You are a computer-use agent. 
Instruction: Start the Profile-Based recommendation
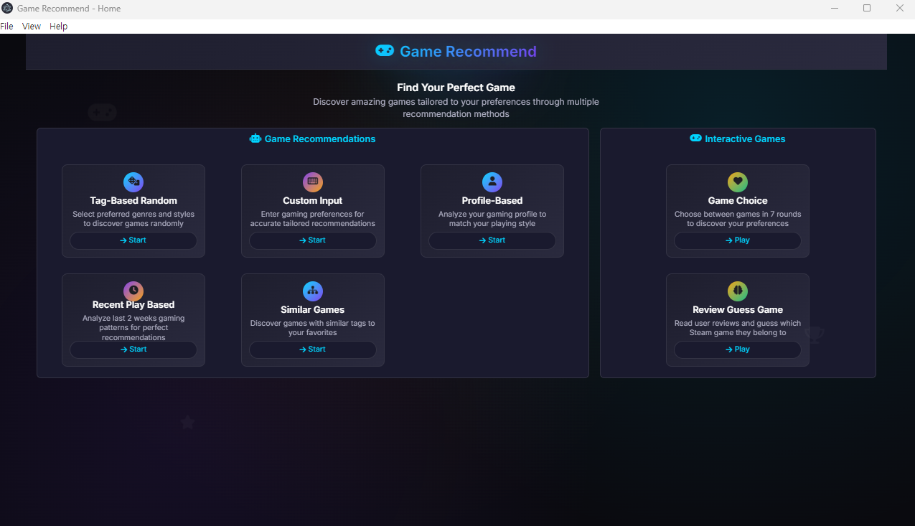(x=492, y=240)
